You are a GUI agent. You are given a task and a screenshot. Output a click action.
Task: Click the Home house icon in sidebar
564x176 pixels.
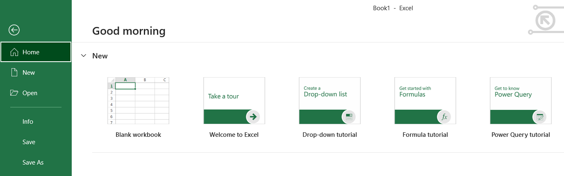click(14, 52)
